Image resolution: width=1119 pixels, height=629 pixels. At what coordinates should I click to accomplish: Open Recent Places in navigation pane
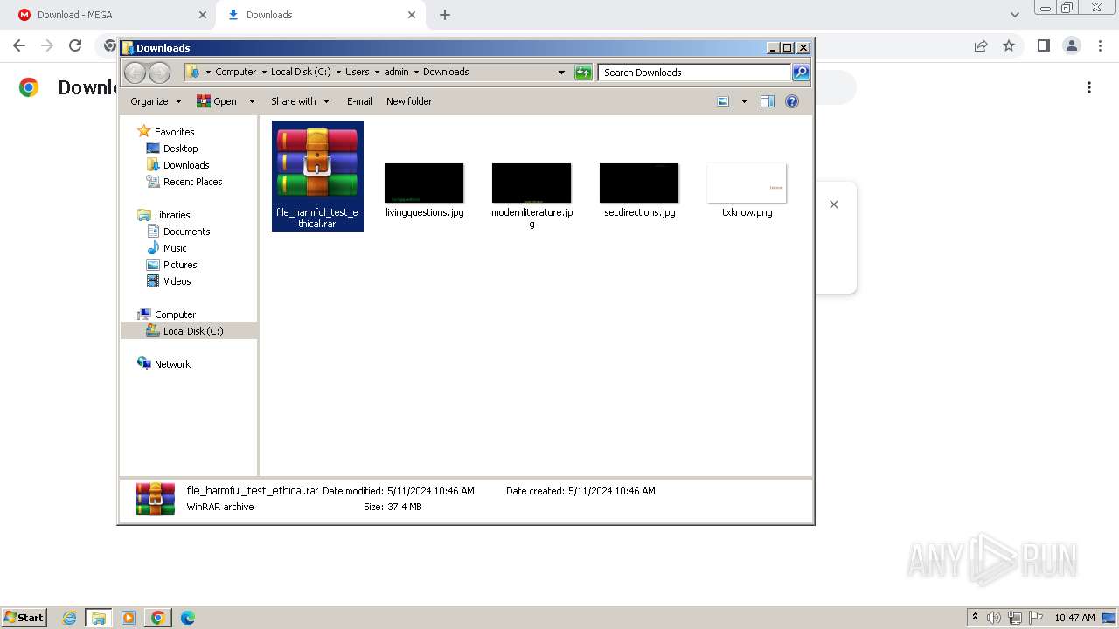[192, 182]
